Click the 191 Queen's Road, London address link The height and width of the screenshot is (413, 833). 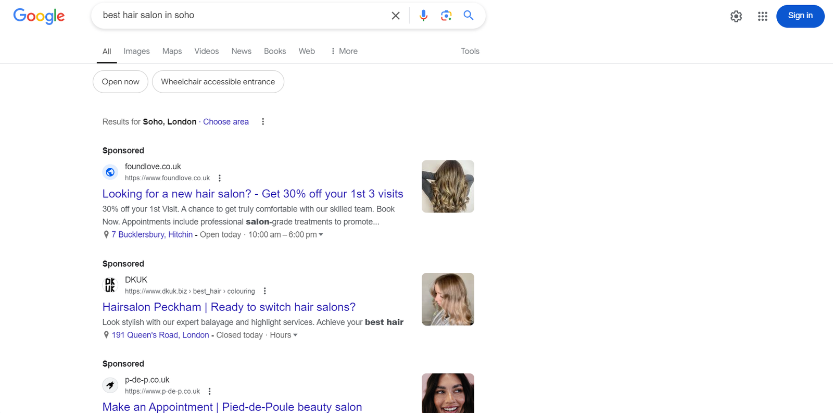point(160,335)
